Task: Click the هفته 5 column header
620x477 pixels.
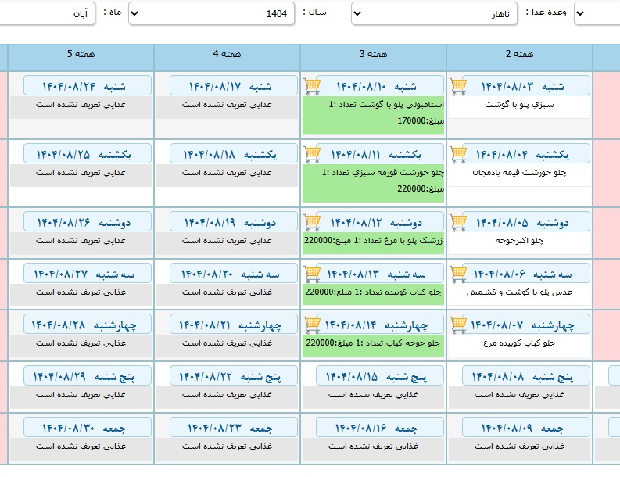Action: (x=81, y=54)
